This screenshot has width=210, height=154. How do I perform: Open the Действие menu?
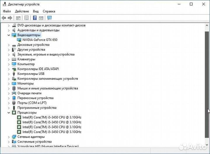pos(22,11)
